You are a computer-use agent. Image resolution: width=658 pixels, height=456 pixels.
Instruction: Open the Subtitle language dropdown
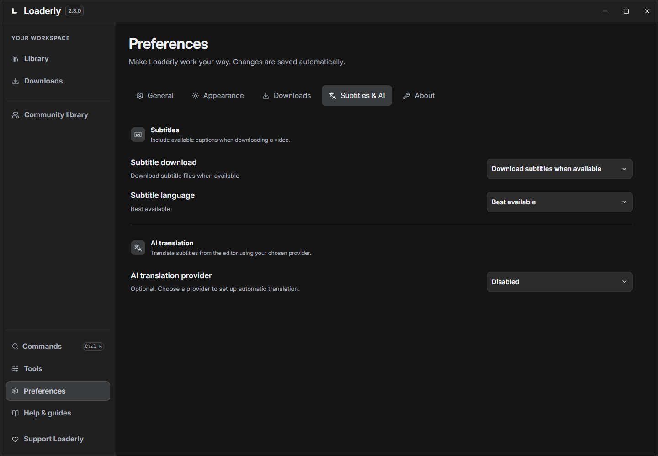point(560,202)
